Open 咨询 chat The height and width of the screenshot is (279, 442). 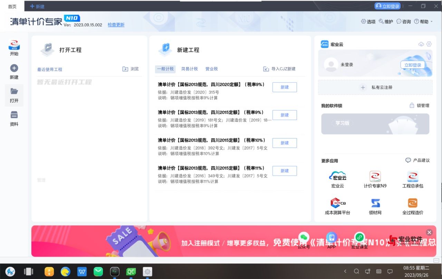click(404, 21)
